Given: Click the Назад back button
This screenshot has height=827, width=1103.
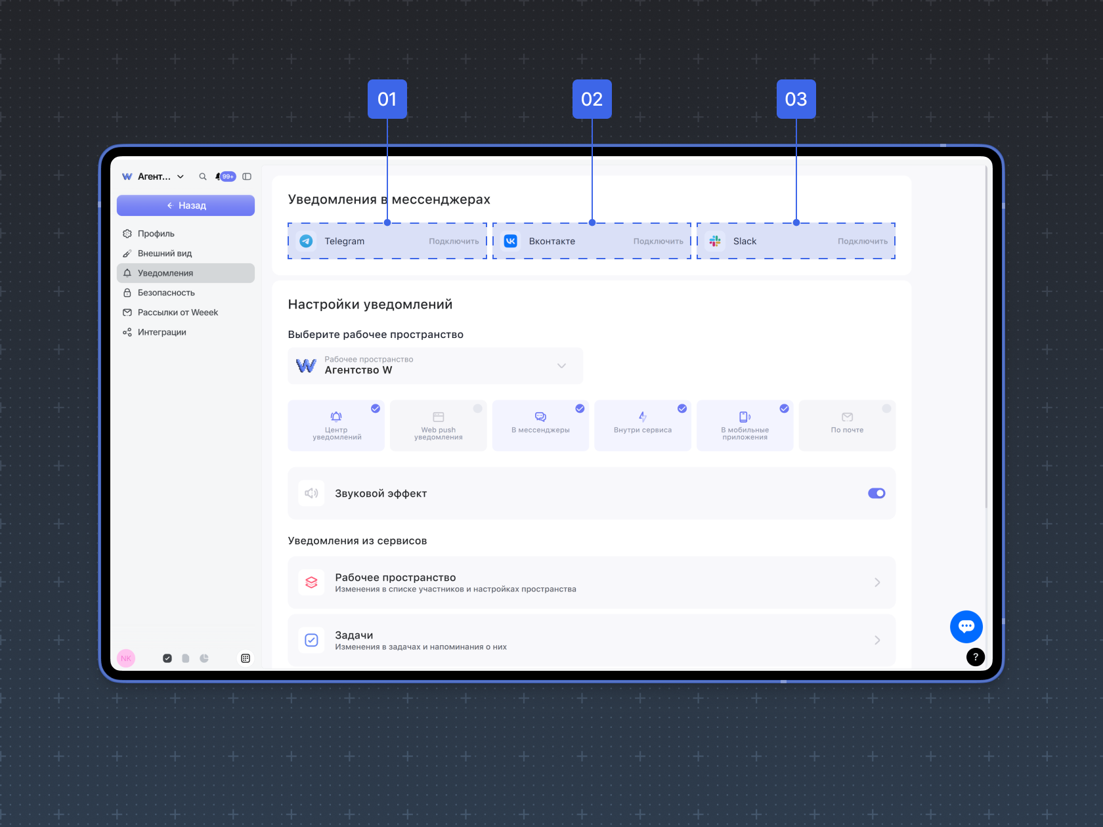Looking at the screenshot, I should pos(186,205).
